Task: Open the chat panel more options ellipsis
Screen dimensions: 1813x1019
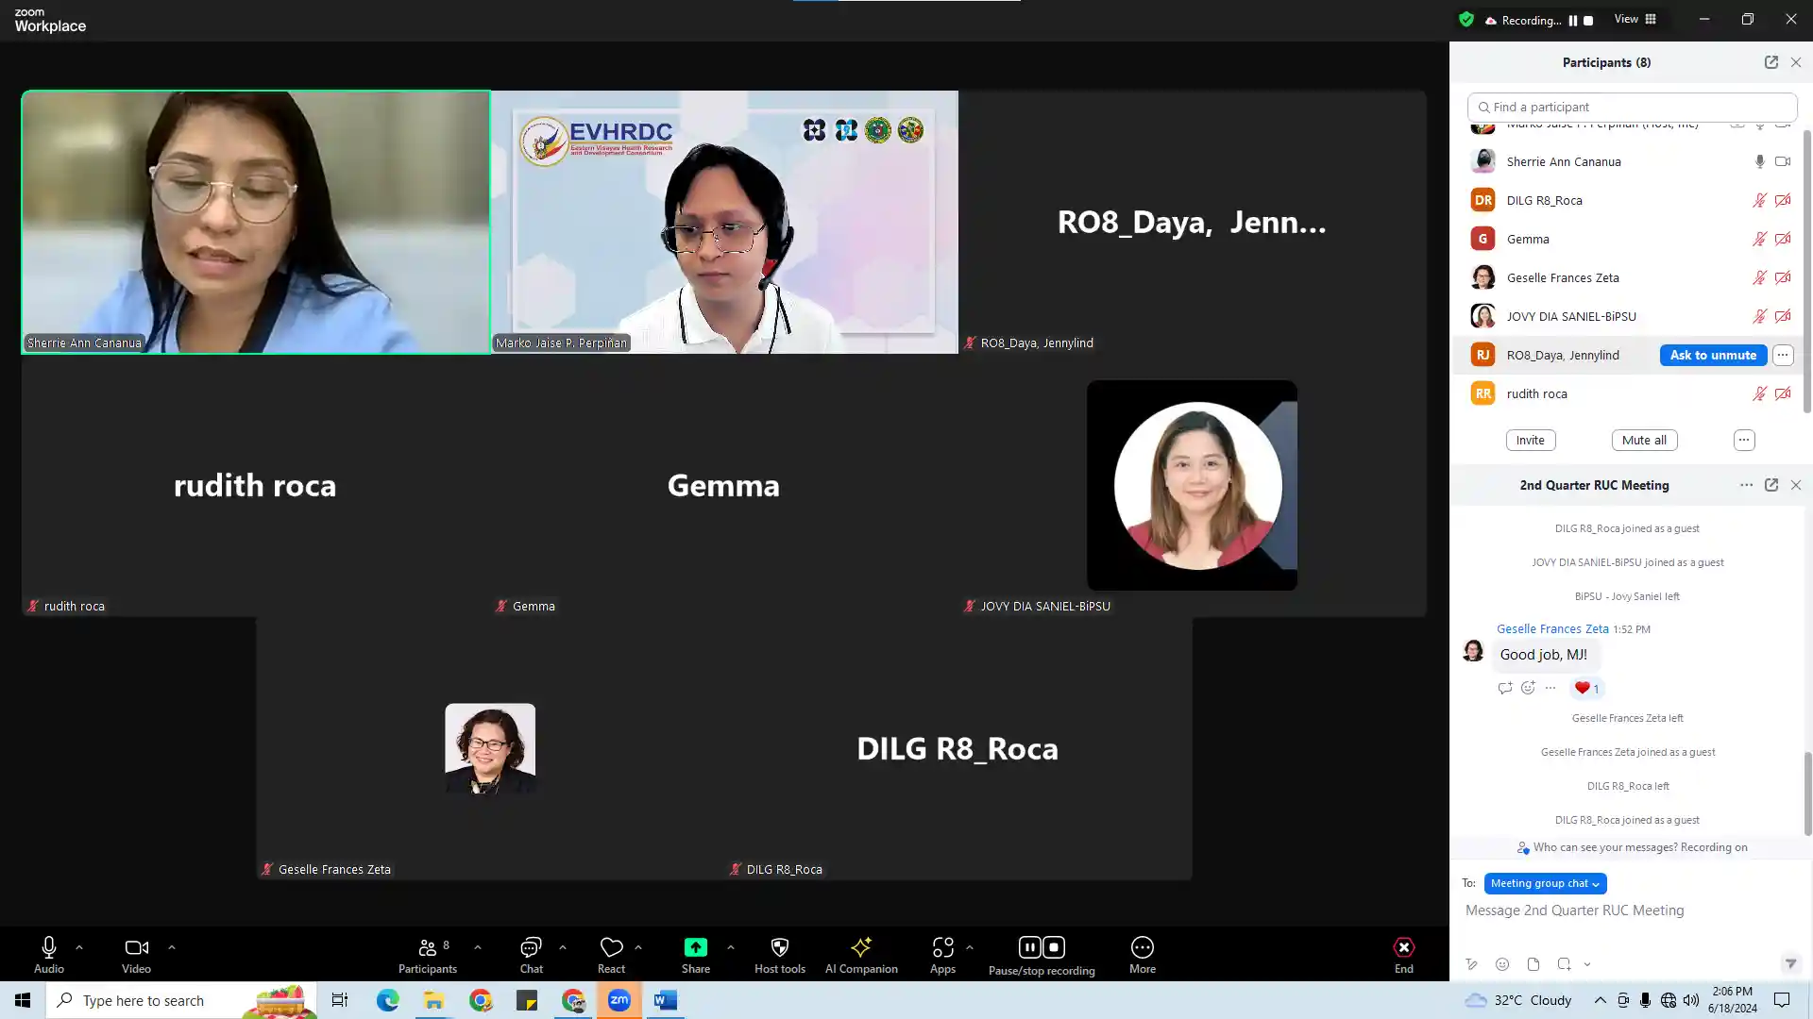Action: click(x=1746, y=485)
